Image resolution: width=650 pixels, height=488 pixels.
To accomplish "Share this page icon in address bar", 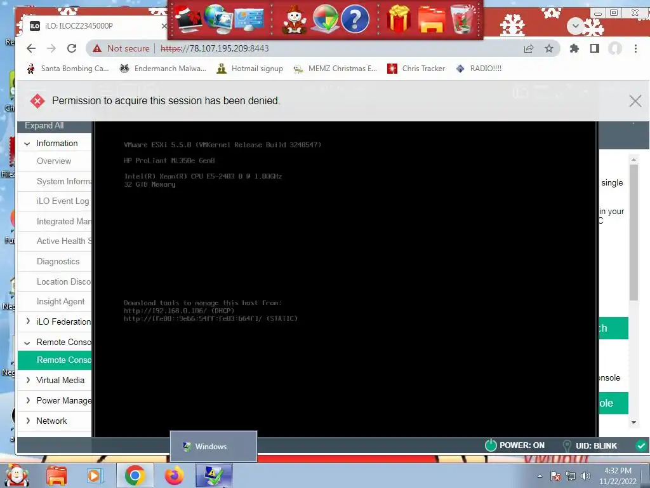I will pyautogui.click(x=529, y=48).
